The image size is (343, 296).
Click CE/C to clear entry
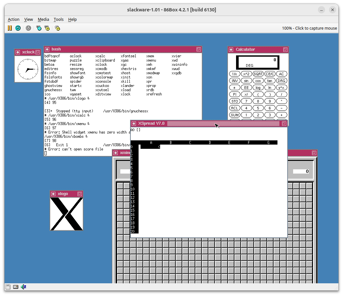click(270, 74)
